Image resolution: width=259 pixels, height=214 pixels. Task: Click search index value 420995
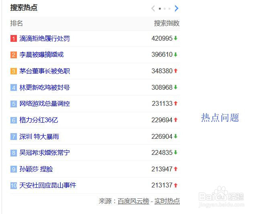[162, 38]
